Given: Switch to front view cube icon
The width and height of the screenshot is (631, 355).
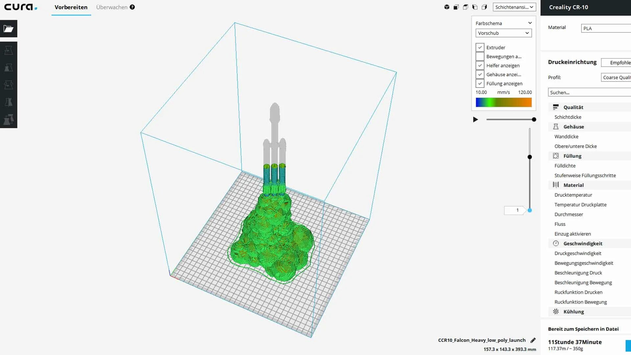Looking at the screenshot, I should (x=456, y=7).
